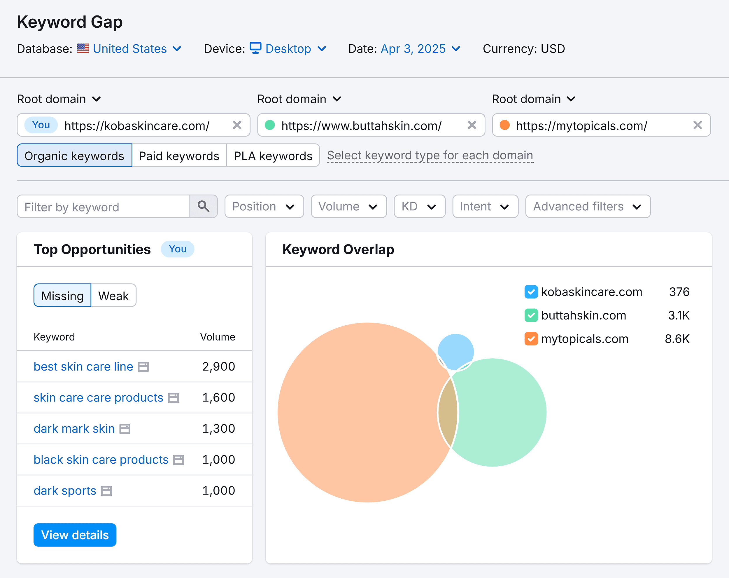Open the best skin care line keyword

coord(83,367)
